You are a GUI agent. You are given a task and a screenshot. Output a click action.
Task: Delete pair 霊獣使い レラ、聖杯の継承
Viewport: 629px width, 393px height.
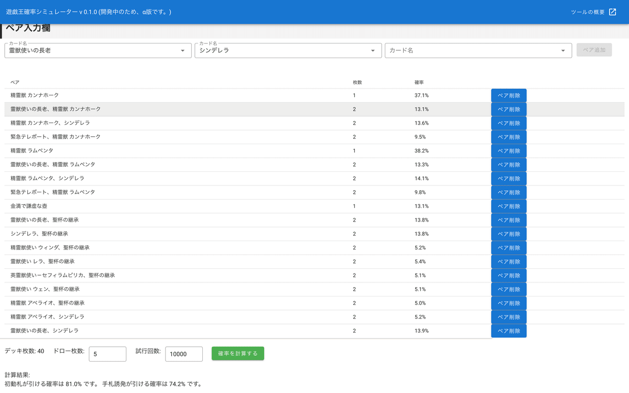[508, 261]
